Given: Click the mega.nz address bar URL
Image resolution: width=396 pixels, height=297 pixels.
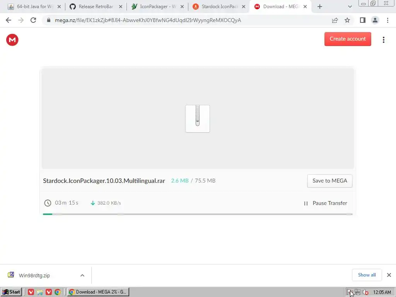Looking at the screenshot, I should [148, 20].
